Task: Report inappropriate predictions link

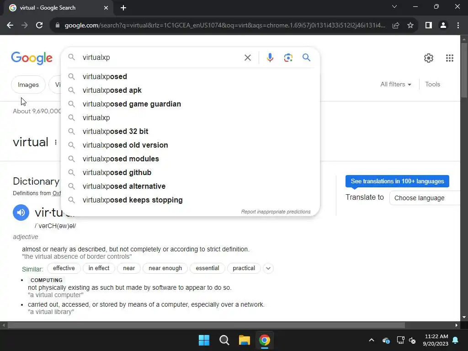Action: click(276, 212)
